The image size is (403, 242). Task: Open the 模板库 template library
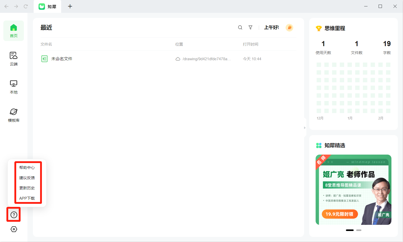[x=14, y=115]
